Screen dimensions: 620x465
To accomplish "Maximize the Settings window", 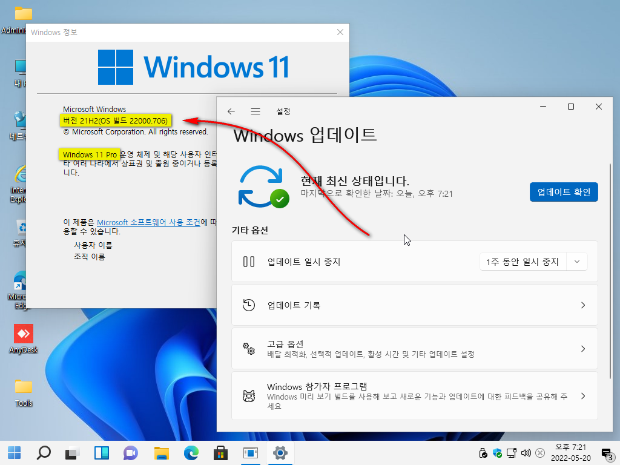I will pos(571,107).
